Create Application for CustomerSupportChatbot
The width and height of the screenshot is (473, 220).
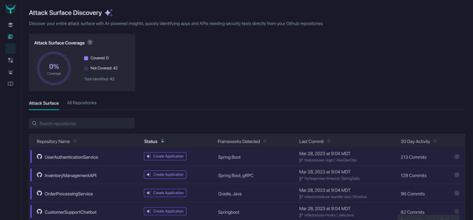coord(165,211)
